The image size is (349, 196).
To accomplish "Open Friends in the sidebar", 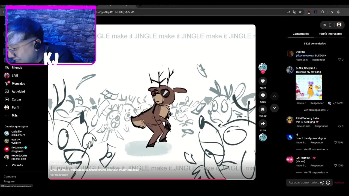I will pyautogui.click(x=17, y=68).
